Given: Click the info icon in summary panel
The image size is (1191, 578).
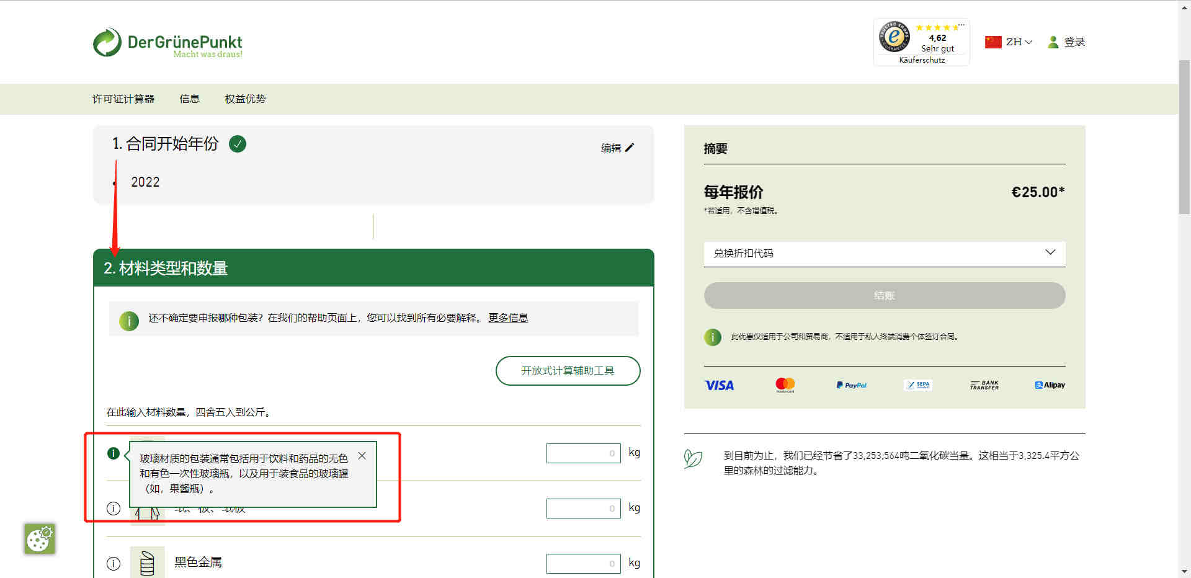Looking at the screenshot, I should pyautogui.click(x=713, y=337).
